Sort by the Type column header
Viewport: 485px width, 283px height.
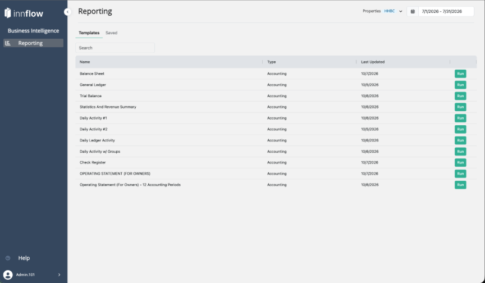pos(271,62)
